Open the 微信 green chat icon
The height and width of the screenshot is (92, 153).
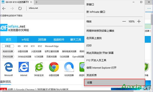pos(82,67)
